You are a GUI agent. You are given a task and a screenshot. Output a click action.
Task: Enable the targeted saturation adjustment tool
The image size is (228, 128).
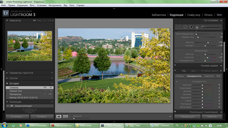point(177,81)
